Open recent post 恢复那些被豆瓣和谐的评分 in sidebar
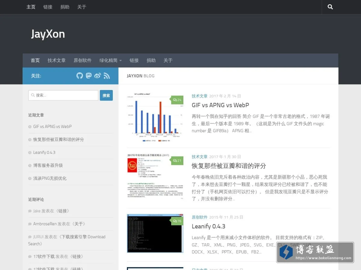This screenshot has width=361, height=270. tap(58, 139)
